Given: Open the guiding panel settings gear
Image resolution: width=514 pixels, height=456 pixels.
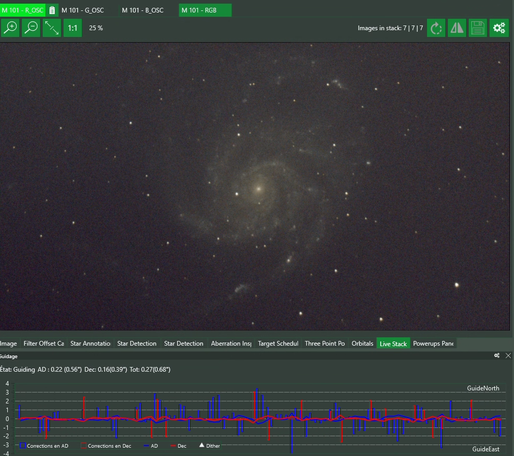Looking at the screenshot, I should tap(497, 356).
